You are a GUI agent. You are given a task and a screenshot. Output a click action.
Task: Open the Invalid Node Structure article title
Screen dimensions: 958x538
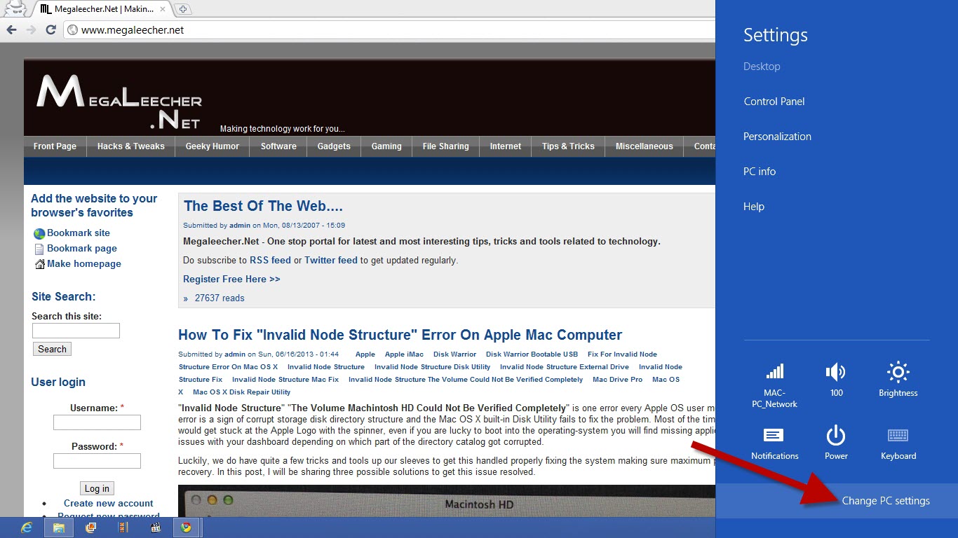pyautogui.click(x=400, y=335)
